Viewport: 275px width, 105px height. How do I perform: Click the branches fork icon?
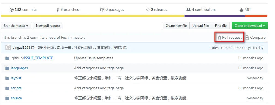pos(58,10)
